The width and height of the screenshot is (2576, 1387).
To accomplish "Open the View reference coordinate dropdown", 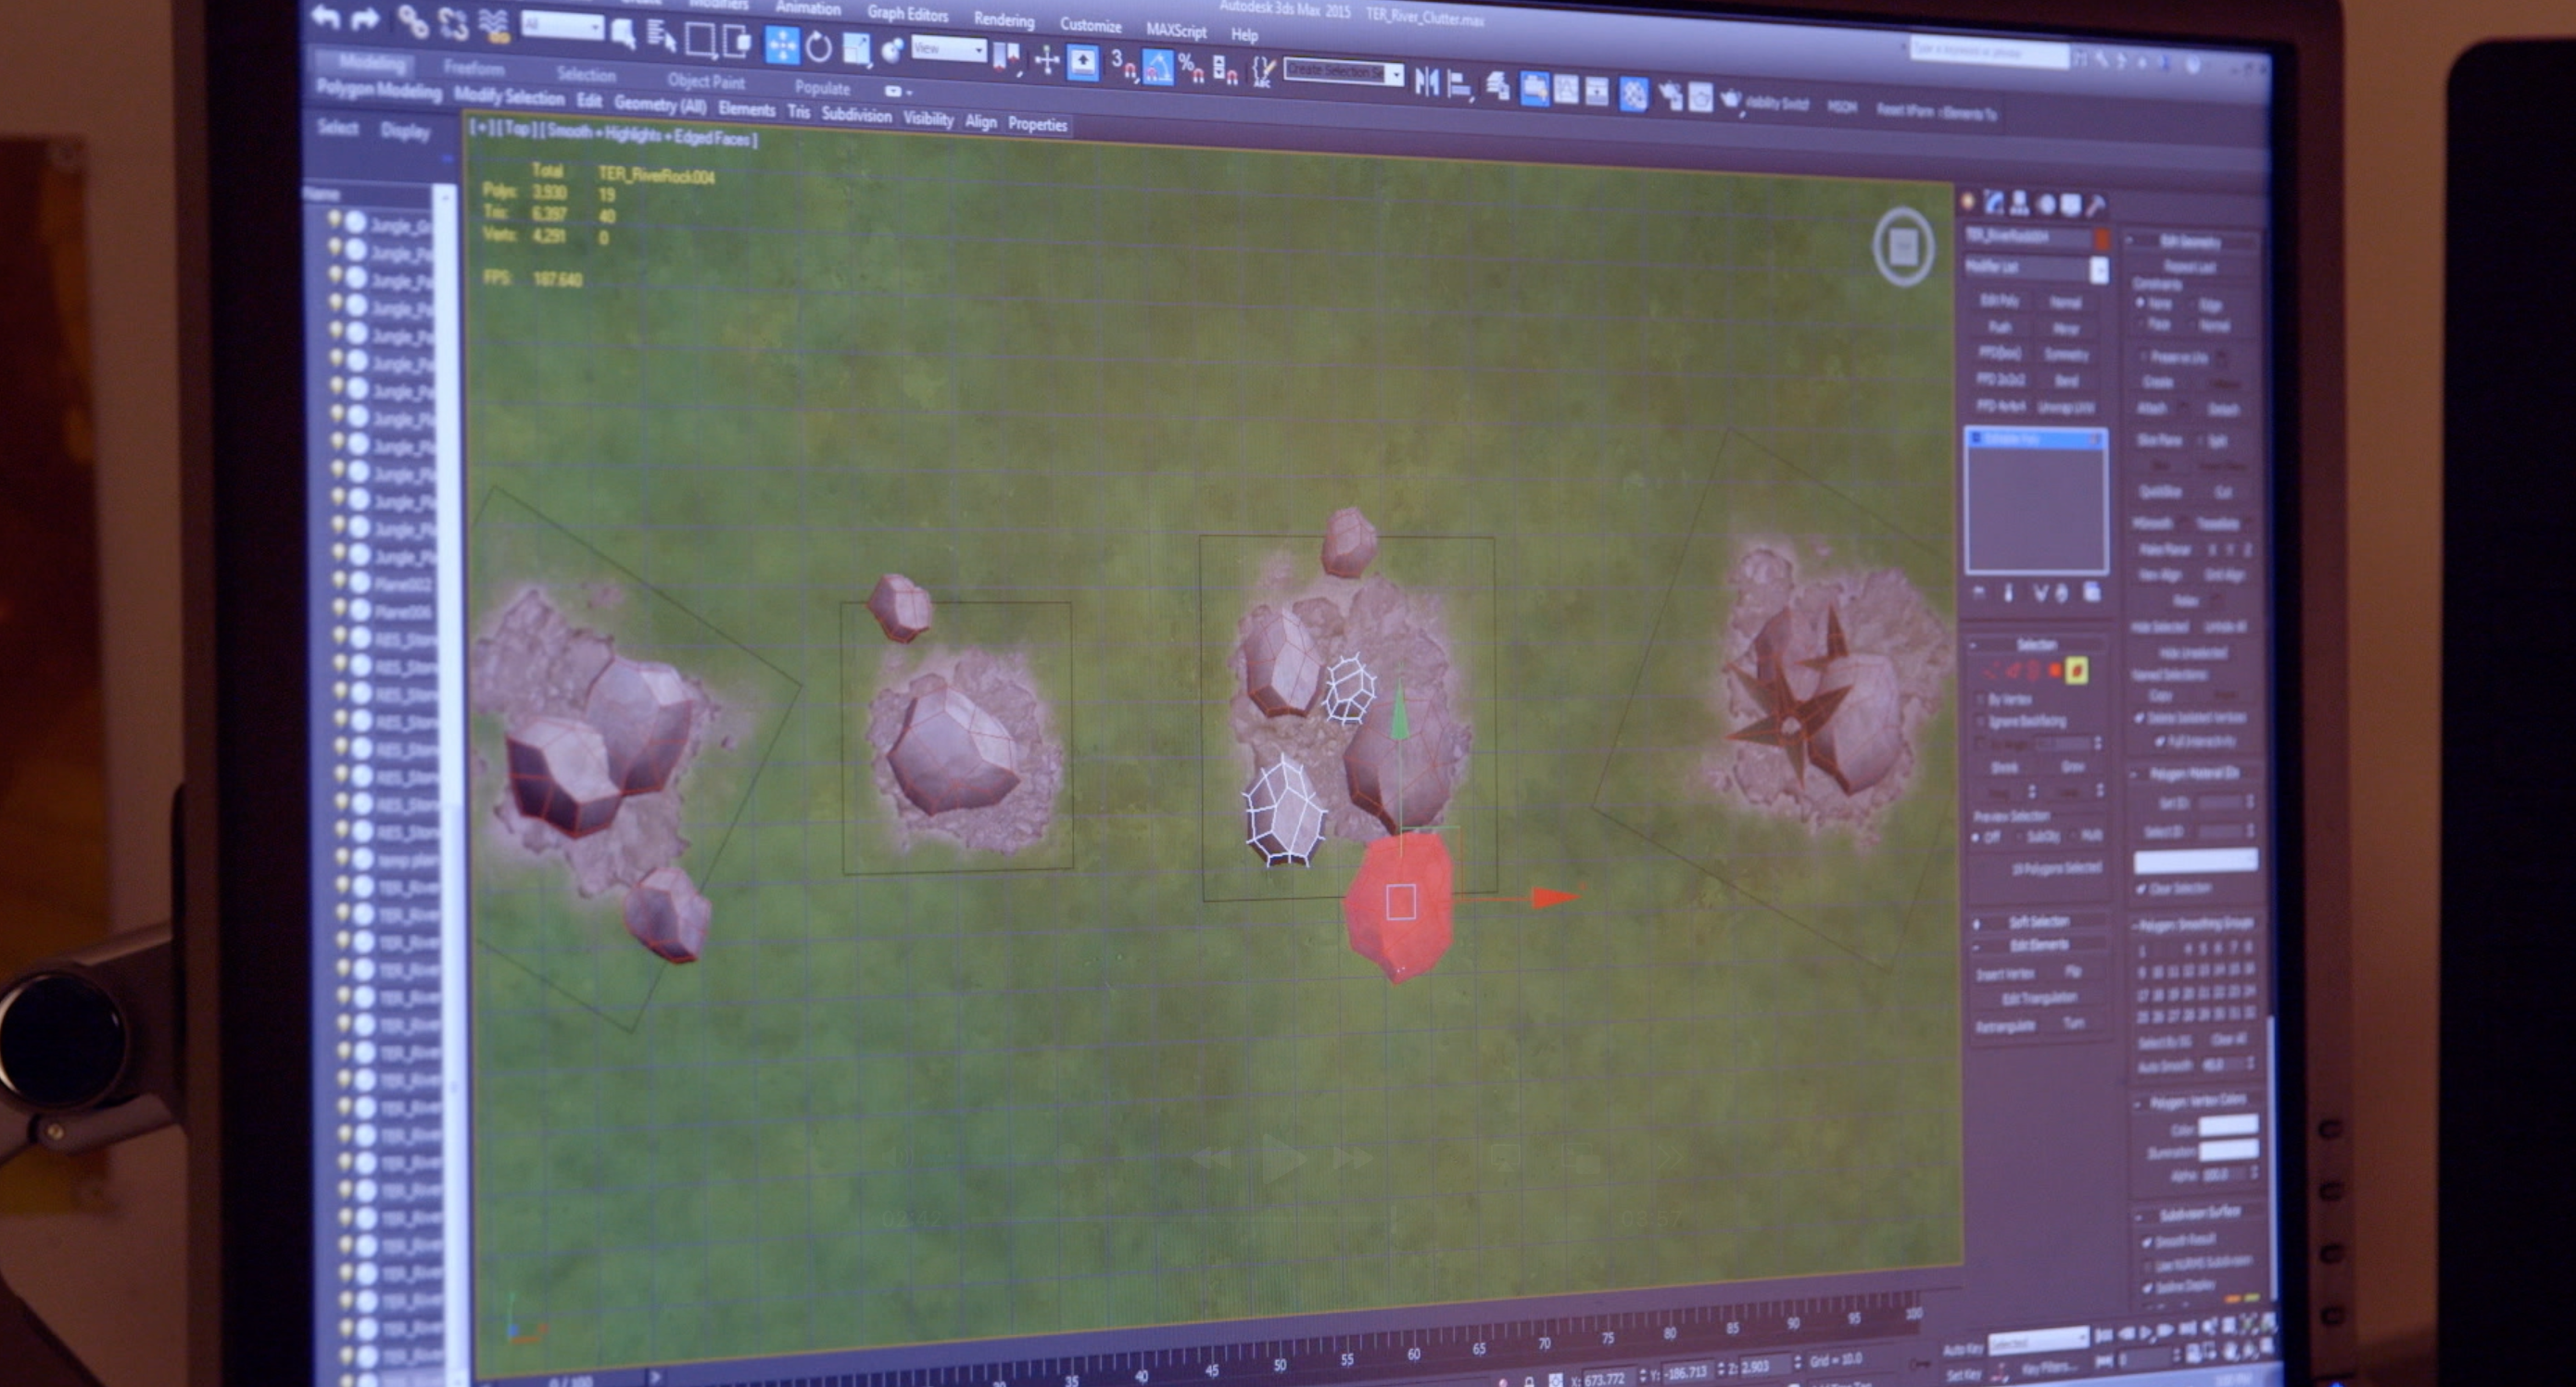I will point(948,49).
